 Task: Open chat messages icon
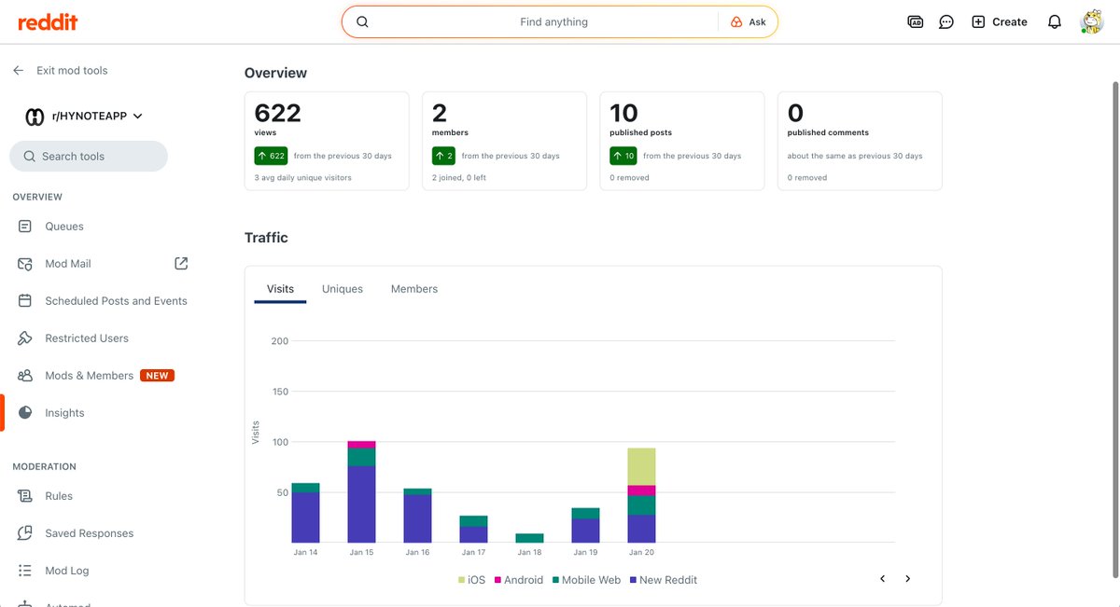click(x=946, y=21)
